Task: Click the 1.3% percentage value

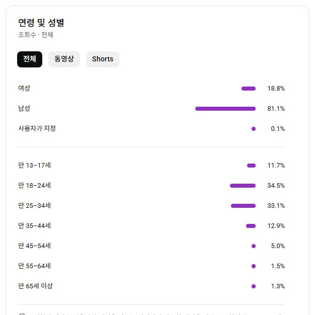Action: tap(278, 286)
